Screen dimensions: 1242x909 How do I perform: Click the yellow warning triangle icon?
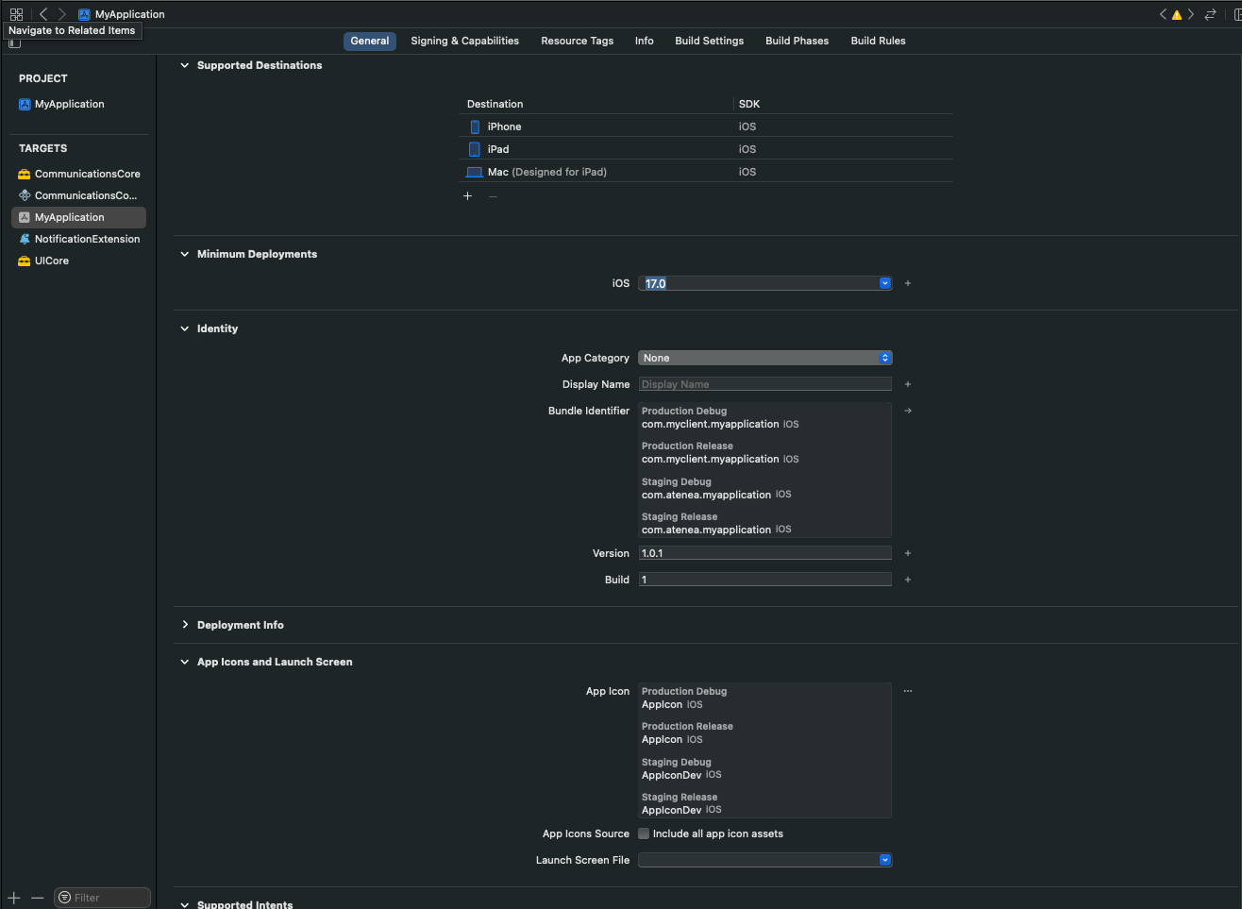click(x=1177, y=15)
